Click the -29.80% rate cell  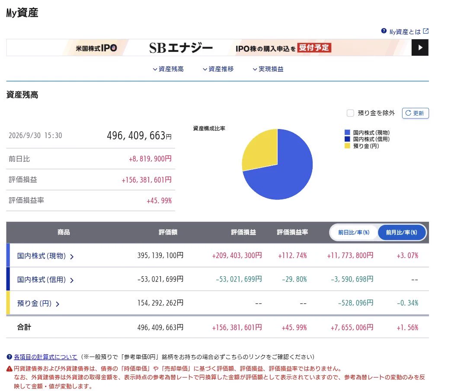tap(294, 279)
